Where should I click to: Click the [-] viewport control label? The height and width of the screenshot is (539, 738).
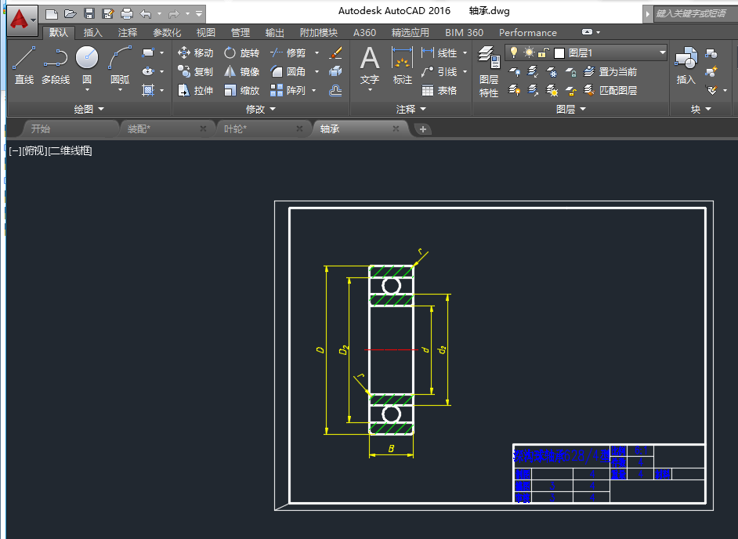click(15, 150)
